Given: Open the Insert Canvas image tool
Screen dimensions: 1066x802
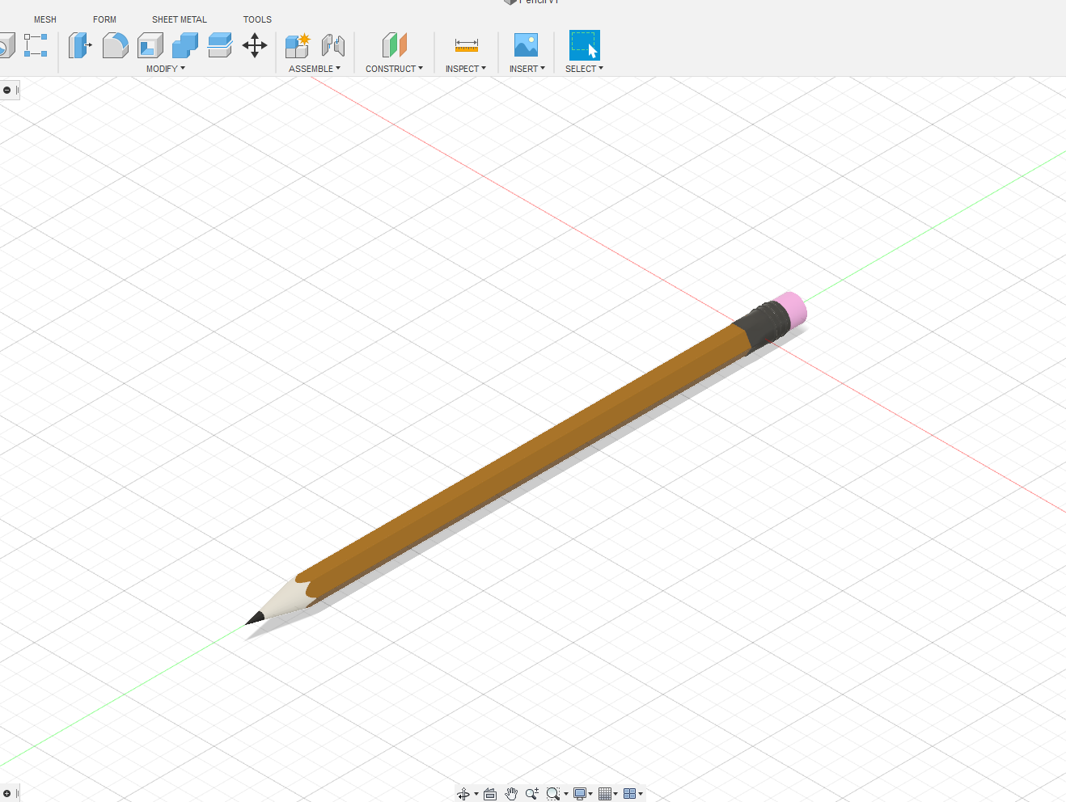Looking at the screenshot, I should (x=526, y=46).
